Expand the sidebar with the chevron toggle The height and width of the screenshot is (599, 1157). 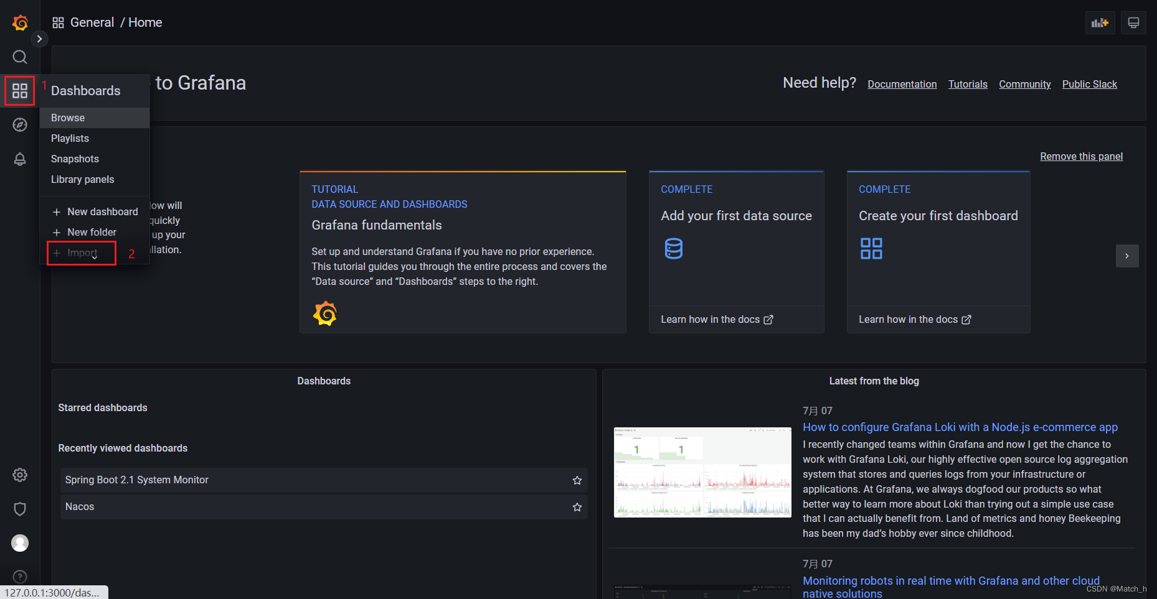pos(39,39)
